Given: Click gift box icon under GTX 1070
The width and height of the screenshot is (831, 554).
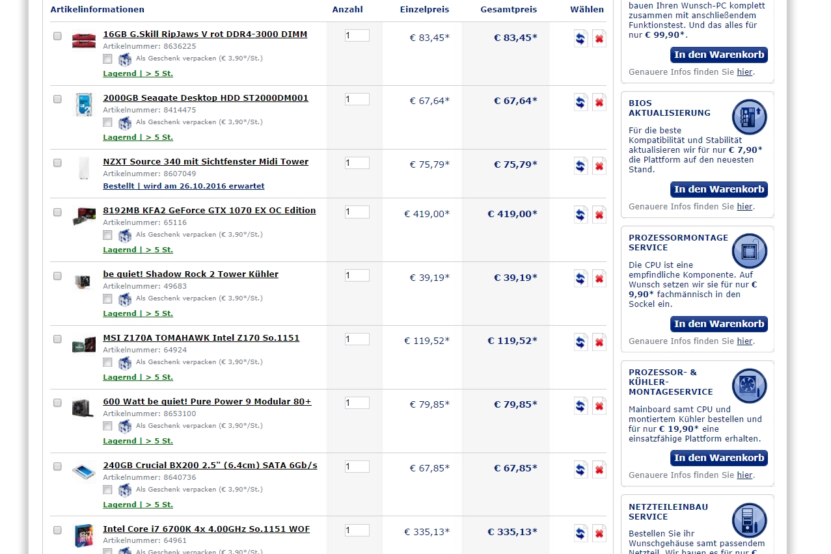Looking at the screenshot, I should click(125, 235).
